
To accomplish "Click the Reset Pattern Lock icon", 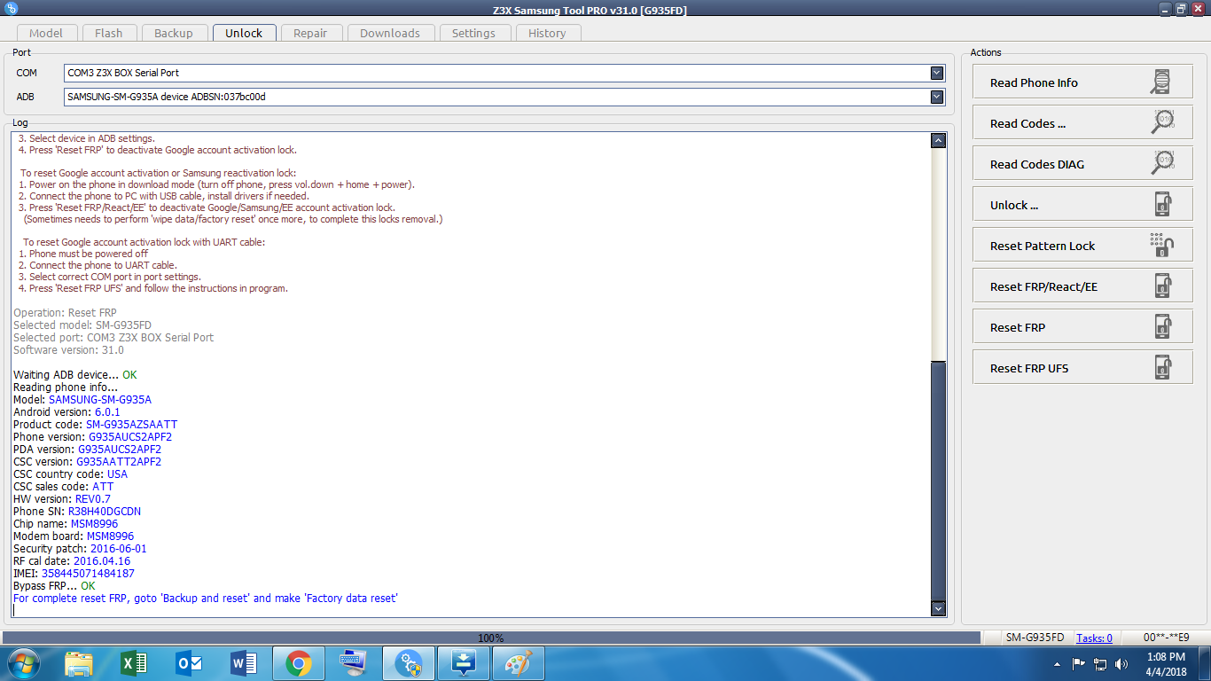I will pyautogui.click(x=1162, y=245).
